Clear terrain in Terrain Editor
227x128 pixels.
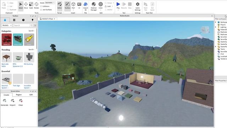tap(21, 102)
